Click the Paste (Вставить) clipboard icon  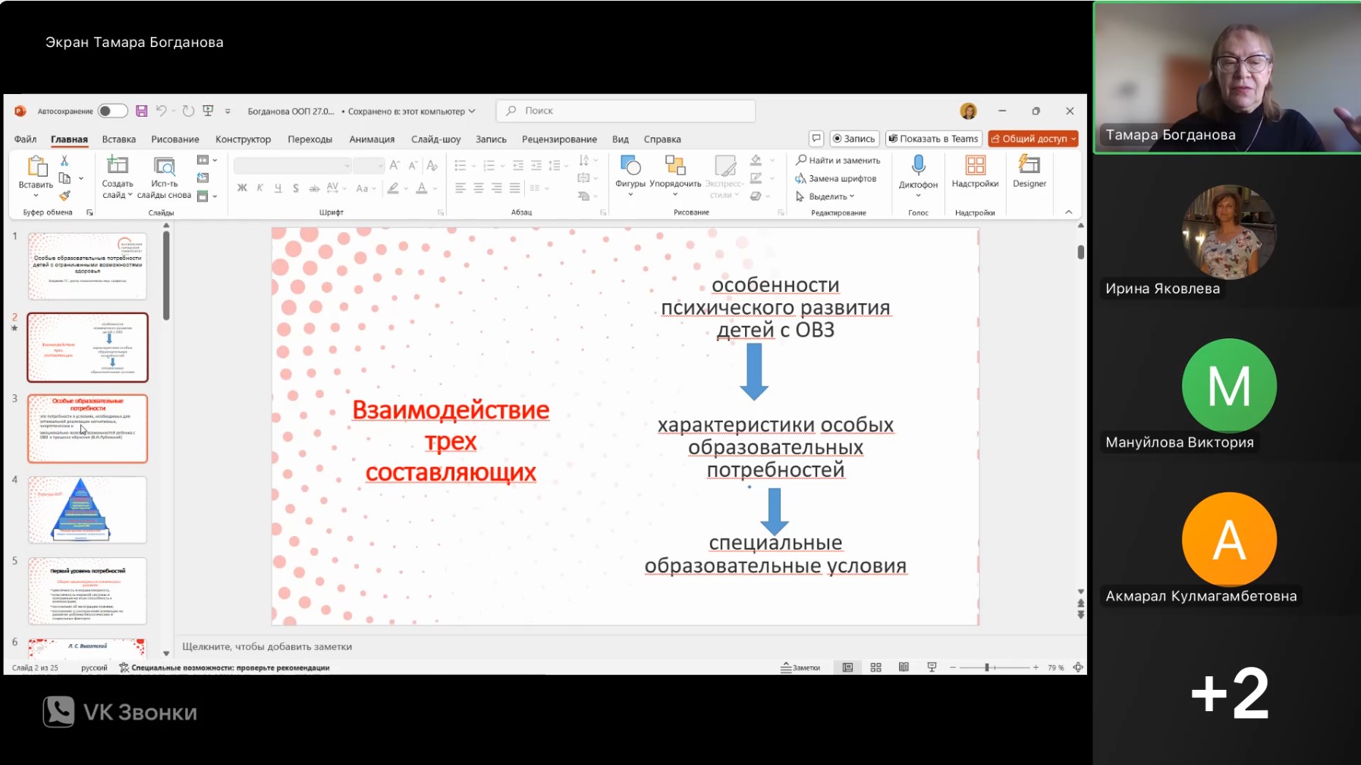click(36, 165)
